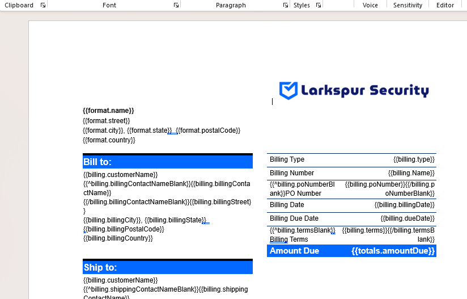Click the Larkspur Security logo image

coord(354,90)
